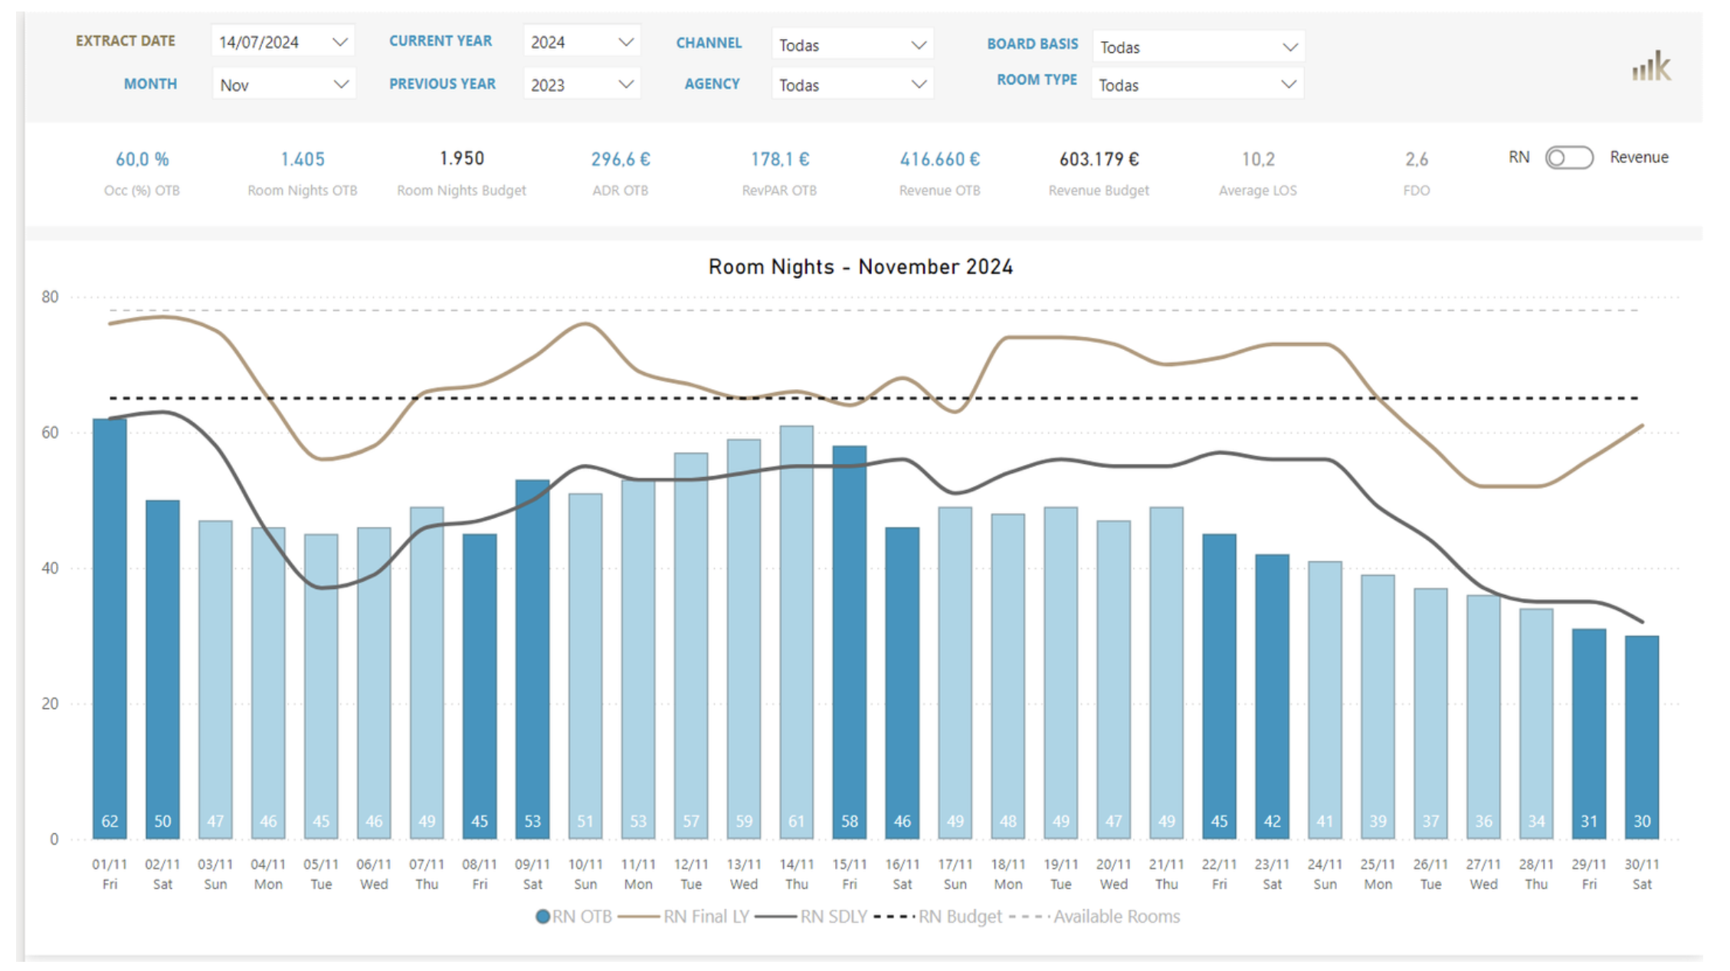The height and width of the screenshot is (971, 1730).
Task: Open the Month dropdown showing Nov
Action: click(283, 84)
